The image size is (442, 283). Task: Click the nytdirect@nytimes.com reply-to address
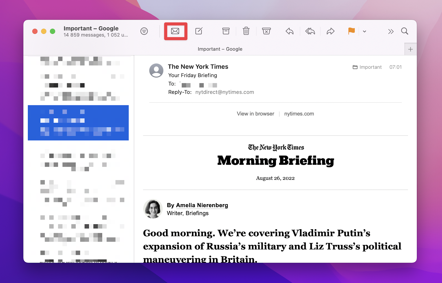pyautogui.click(x=225, y=92)
